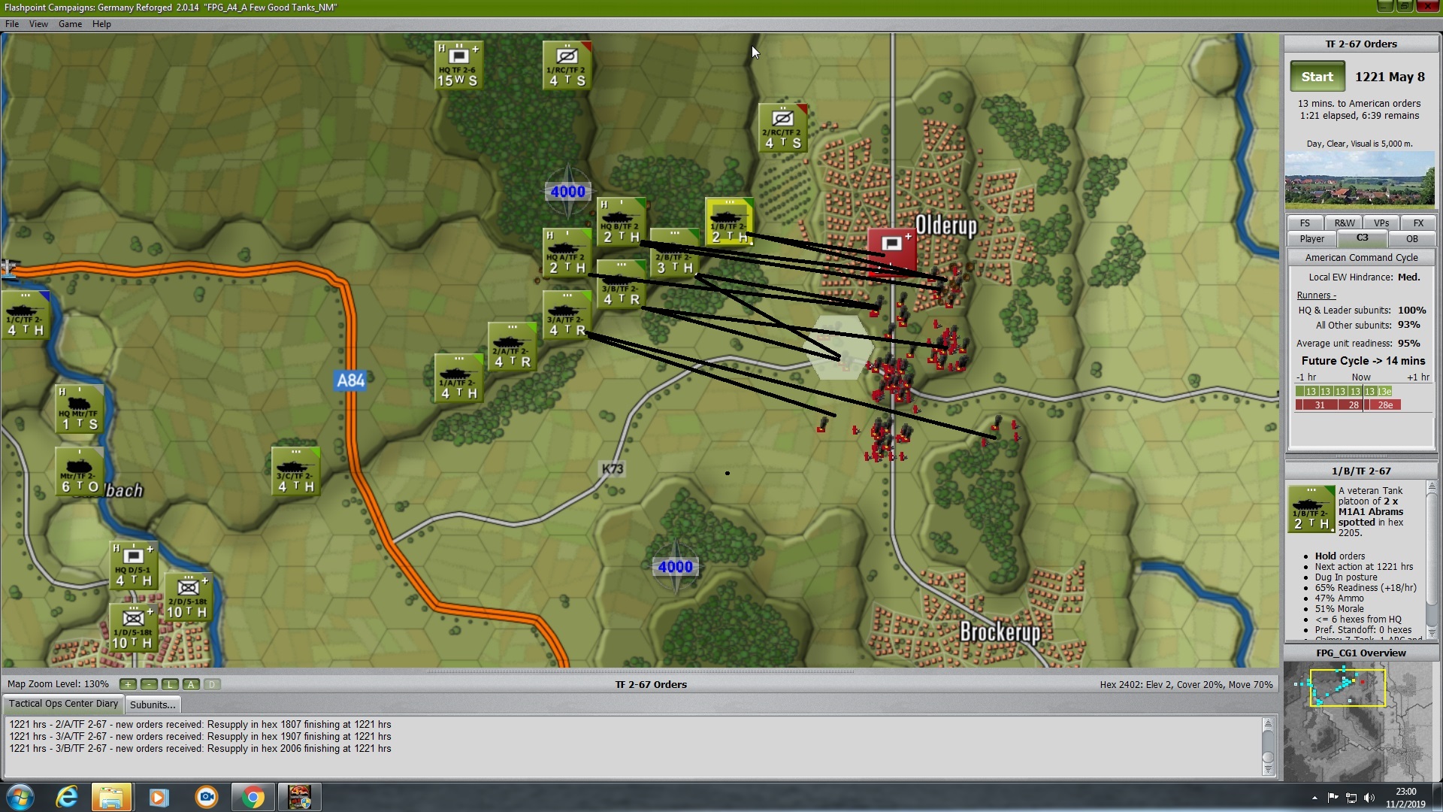Open the FS tab
This screenshot has width=1443, height=812.
point(1305,223)
